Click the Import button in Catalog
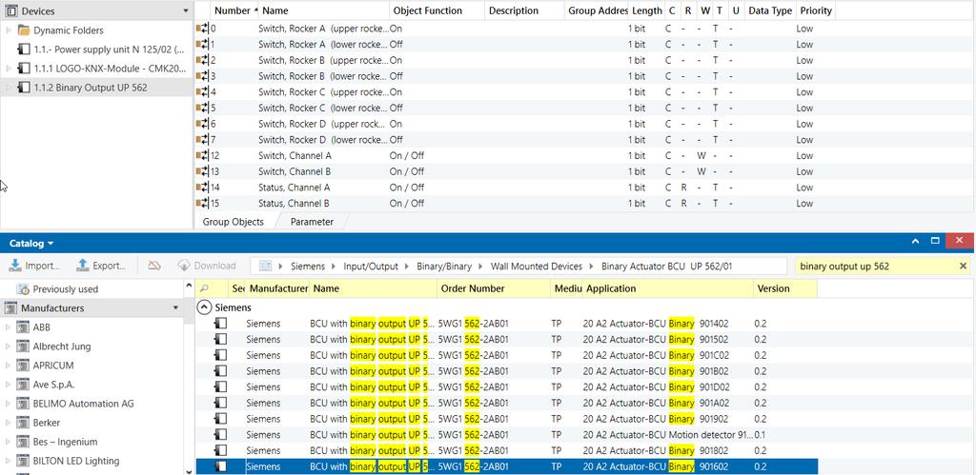The height and width of the screenshot is (475, 976). pos(34,266)
